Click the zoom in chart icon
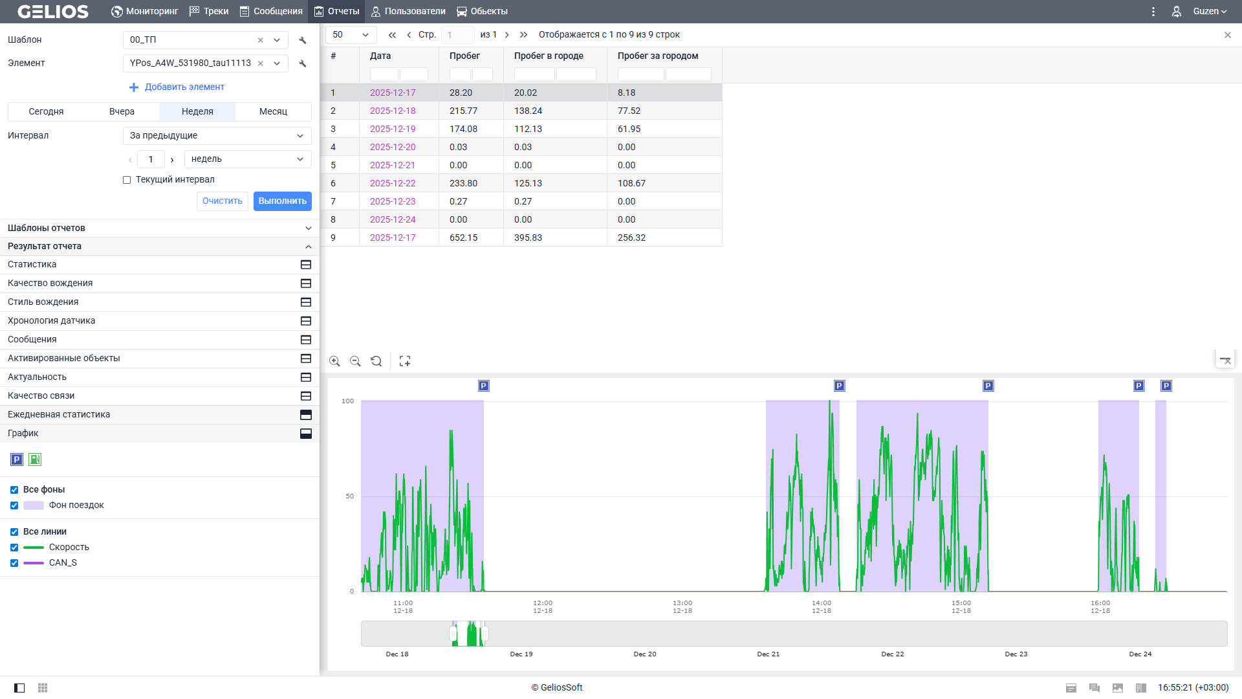1242x699 pixels. (334, 361)
